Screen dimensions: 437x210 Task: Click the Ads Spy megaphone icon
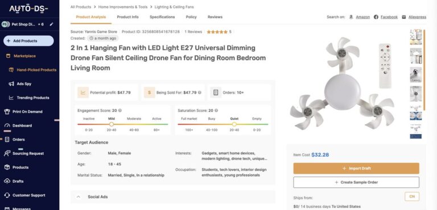pos(11,84)
